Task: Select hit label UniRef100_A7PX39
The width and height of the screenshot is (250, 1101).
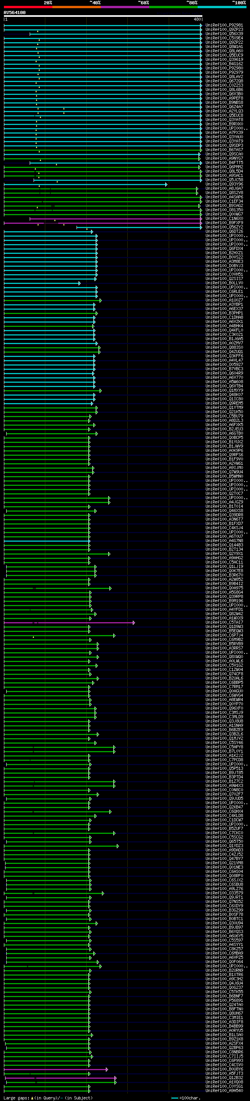Action: [224, 132]
